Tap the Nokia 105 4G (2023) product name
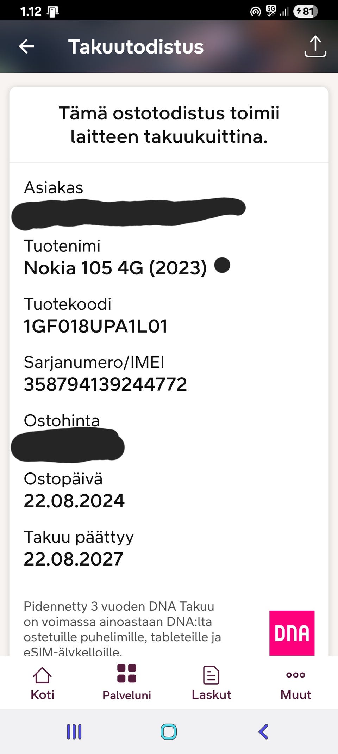 115,268
